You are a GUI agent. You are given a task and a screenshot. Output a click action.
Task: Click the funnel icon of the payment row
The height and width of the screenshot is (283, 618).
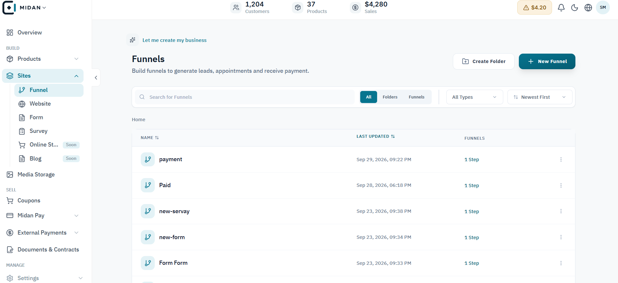coord(148,159)
